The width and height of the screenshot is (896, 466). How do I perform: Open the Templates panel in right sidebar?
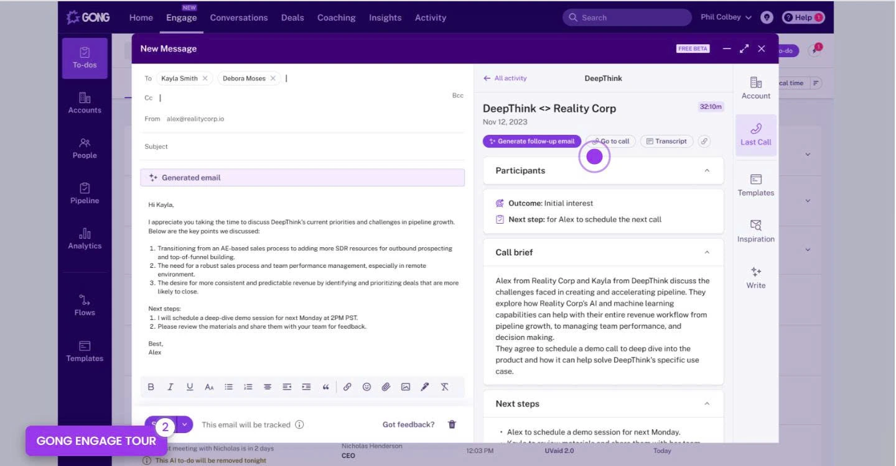point(755,185)
